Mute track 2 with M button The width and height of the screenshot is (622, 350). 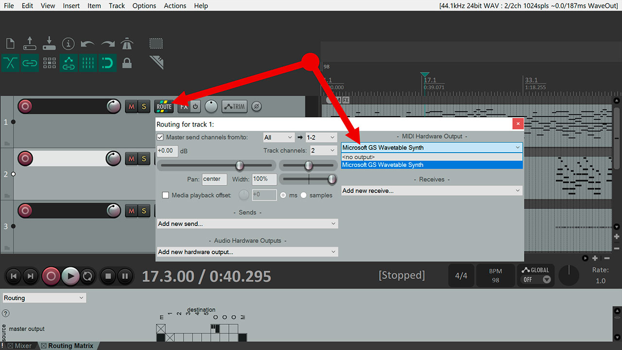point(131,158)
